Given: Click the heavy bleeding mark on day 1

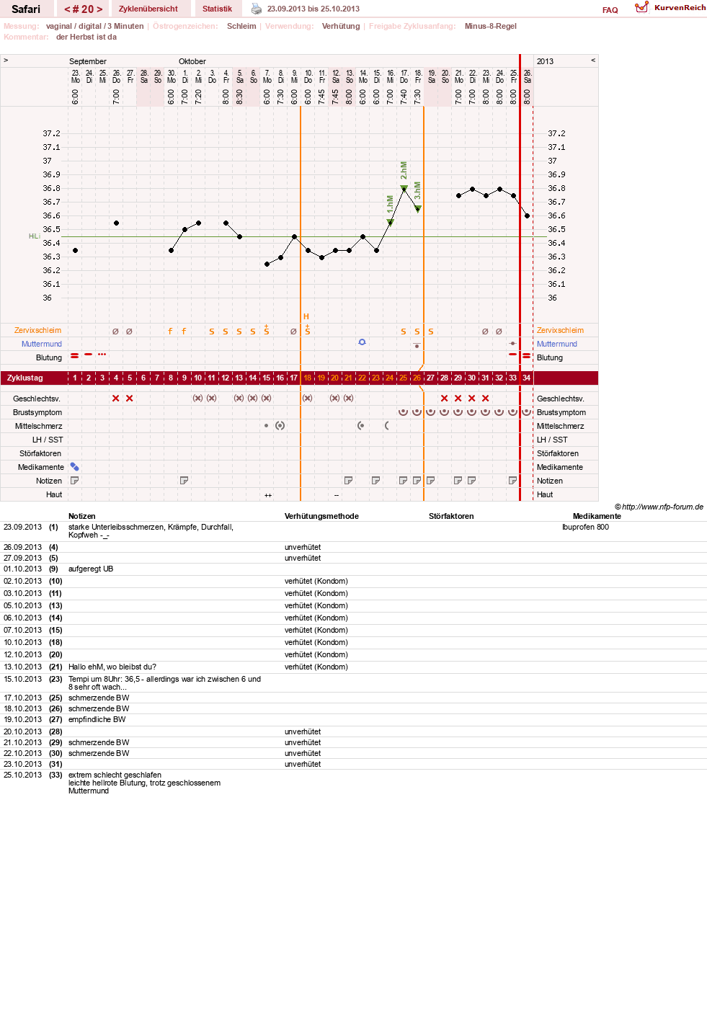Looking at the screenshot, I should click(x=74, y=356).
